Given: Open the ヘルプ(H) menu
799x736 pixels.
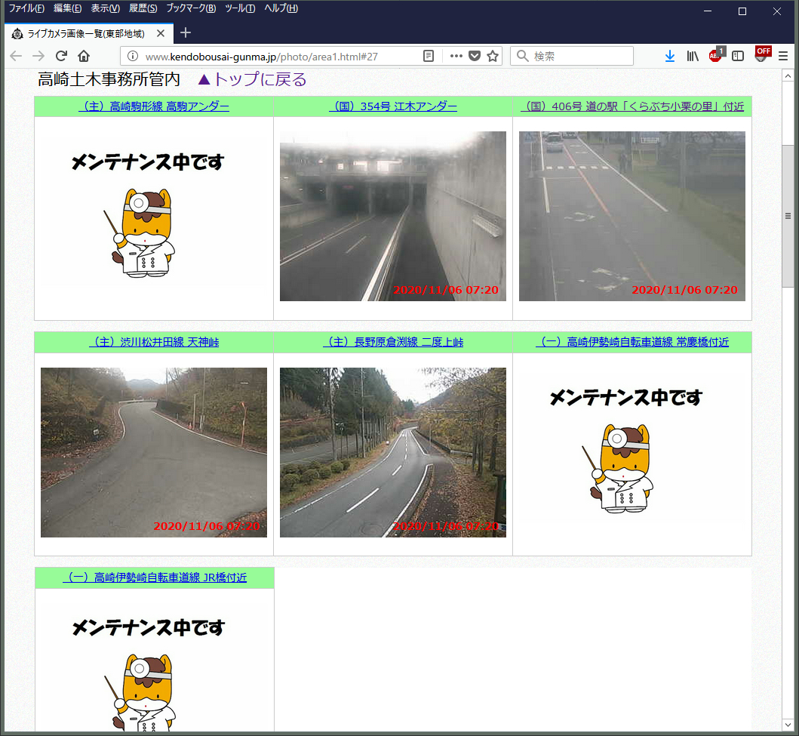Looking at the screenshot, I should pyautogui.click(x=281, y=8).
